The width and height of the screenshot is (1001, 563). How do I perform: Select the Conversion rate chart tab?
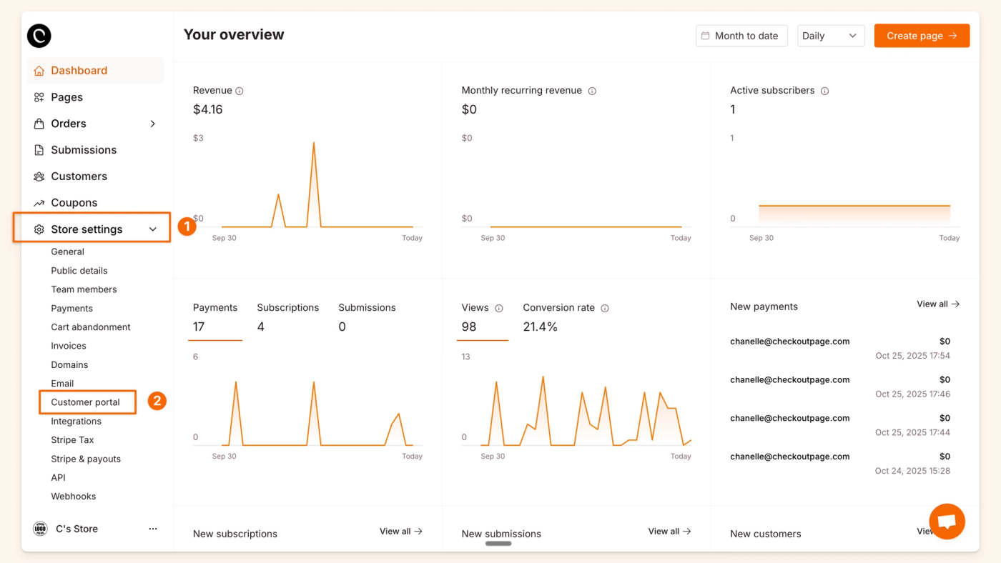[x=566, y=317]
